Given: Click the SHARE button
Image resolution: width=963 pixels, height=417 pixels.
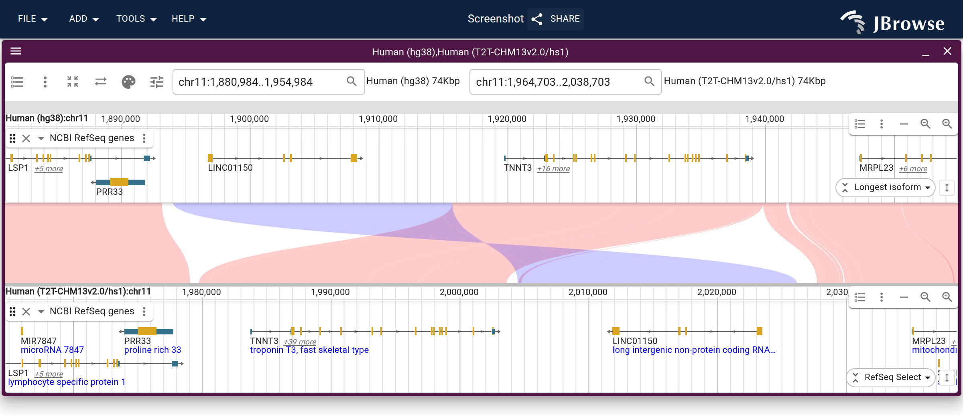Looking at the screenshot, I should point(555,19).
